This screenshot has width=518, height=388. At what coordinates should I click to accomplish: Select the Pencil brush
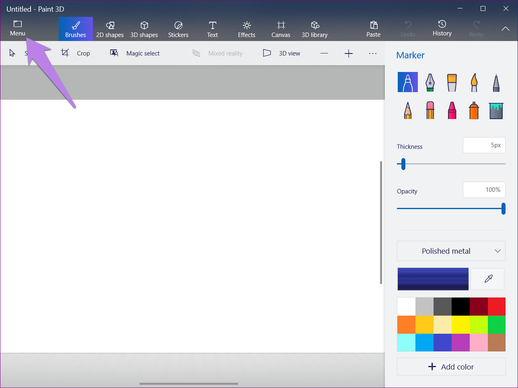(x=408, y=110)
